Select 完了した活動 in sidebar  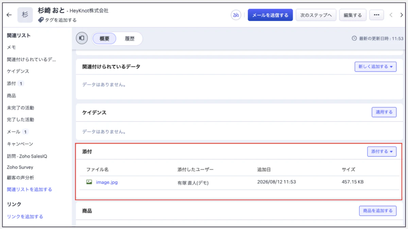(20, 120)
